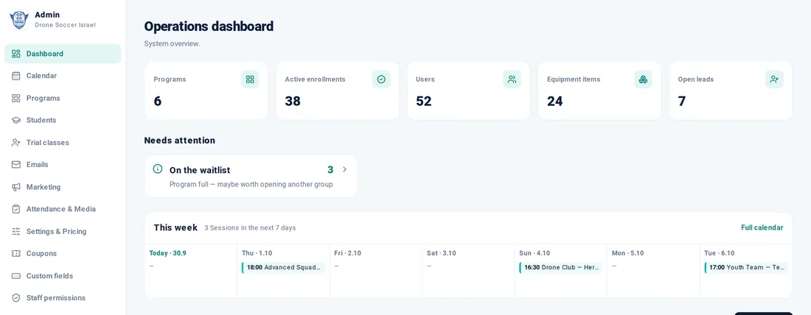The height and width of the screenshot is (315, 811).
Task: Open the 17:00 Youth Team session
Action: (746, 267)
